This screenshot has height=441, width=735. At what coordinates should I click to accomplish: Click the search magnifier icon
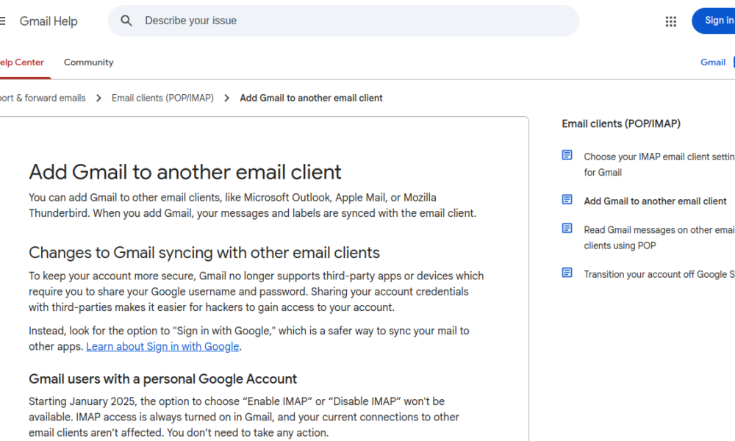126,21
